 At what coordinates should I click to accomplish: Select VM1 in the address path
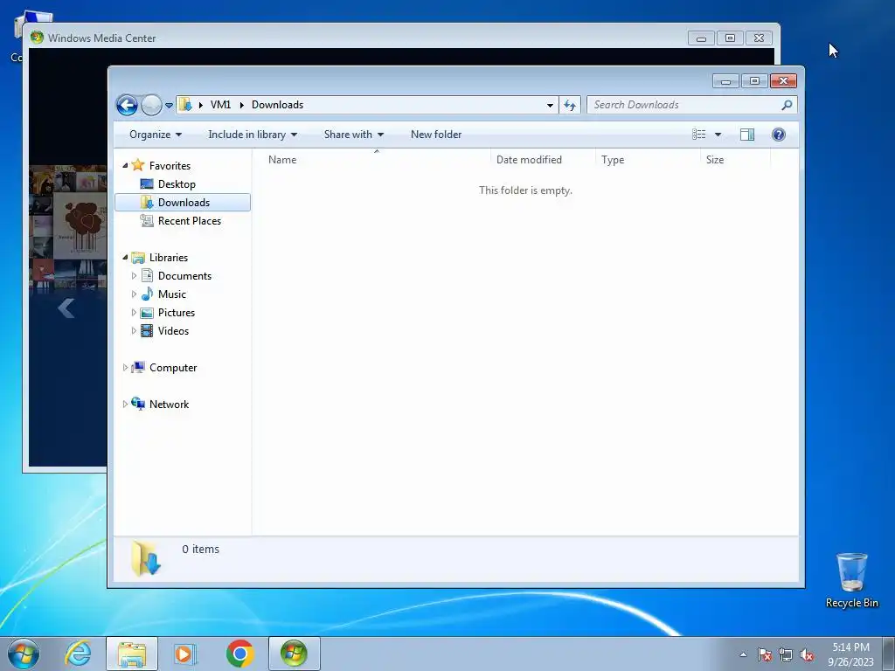[220, 105]
